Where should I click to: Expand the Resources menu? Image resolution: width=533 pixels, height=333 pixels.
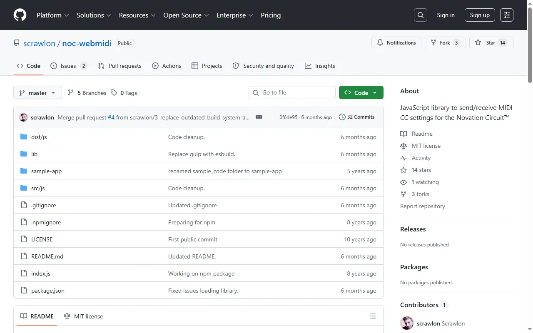click(x=137, y=15)
